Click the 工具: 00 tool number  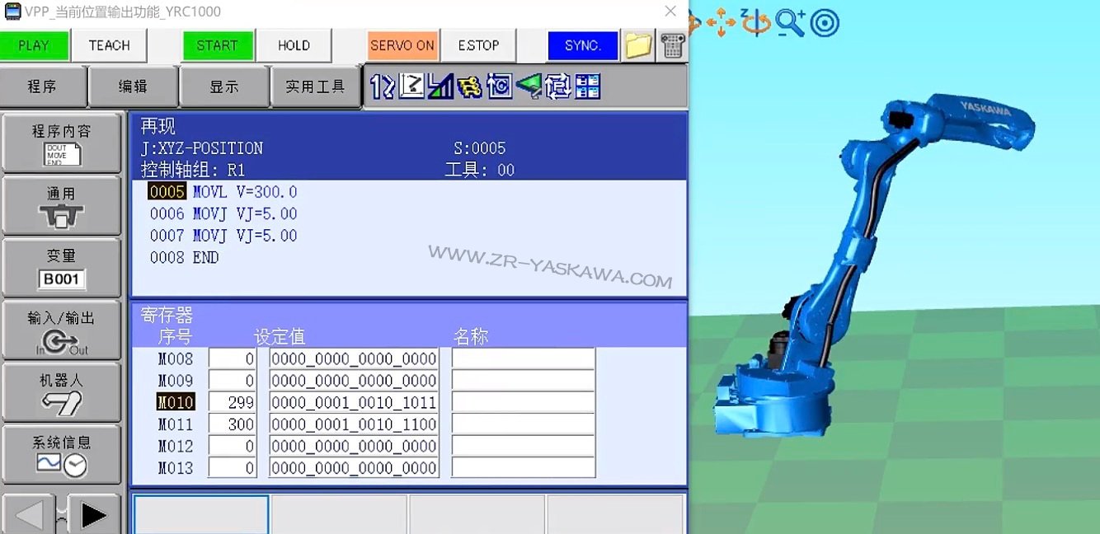480,170
